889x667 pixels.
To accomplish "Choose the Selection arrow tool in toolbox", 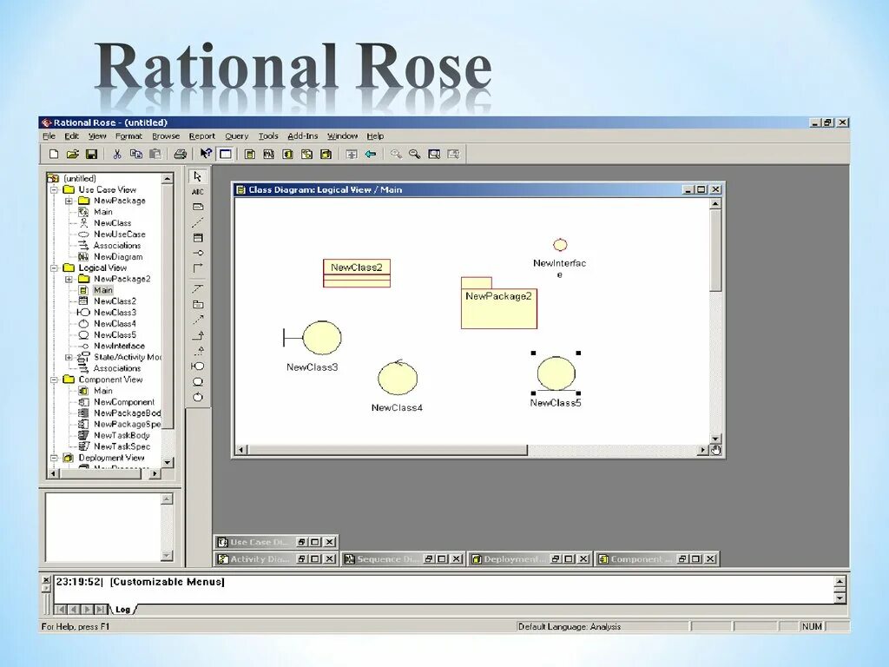I will click(x=198, y=176).
